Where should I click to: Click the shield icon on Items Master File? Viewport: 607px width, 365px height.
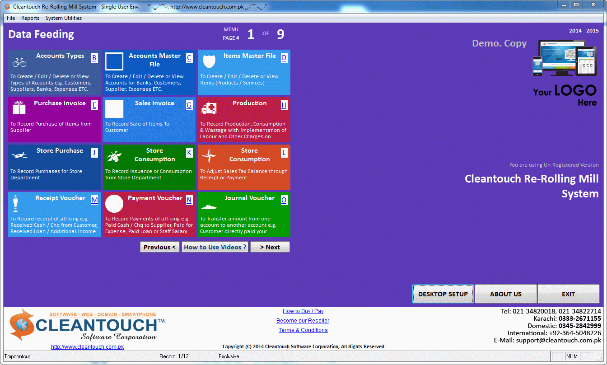click(209, 61)
